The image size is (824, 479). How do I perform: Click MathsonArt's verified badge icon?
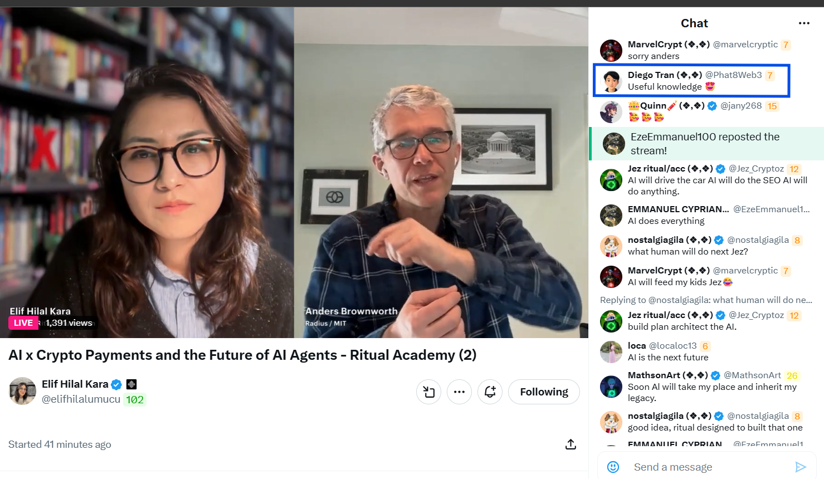tap(715, 375)
